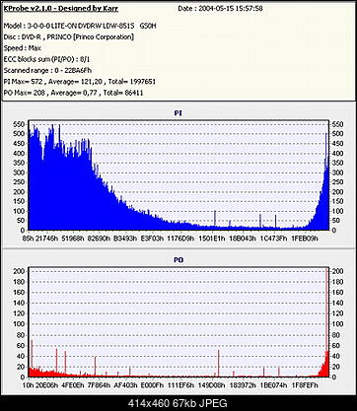Image resolution: width=357 pixels, height=411 pixels.
Task: Select the '20E06h' PO x-axis label
Action: pos(47,385)
